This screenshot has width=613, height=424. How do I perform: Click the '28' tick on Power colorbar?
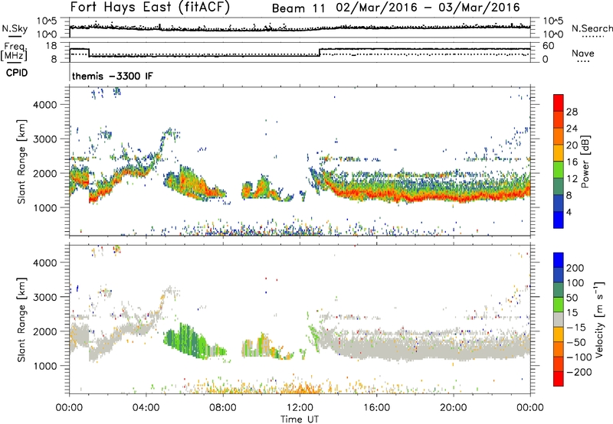(572, 112)
